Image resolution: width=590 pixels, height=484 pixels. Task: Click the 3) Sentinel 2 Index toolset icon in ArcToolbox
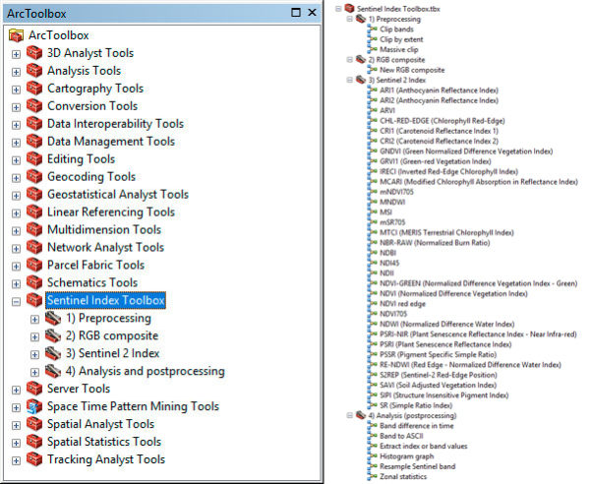[x=53, y=353]
